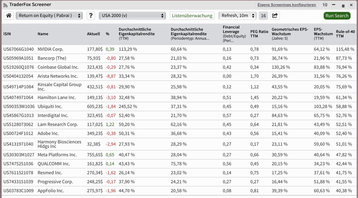Select Interdigital Inc. name
Viewport: 358px width, 198px height.
(53, 115)
